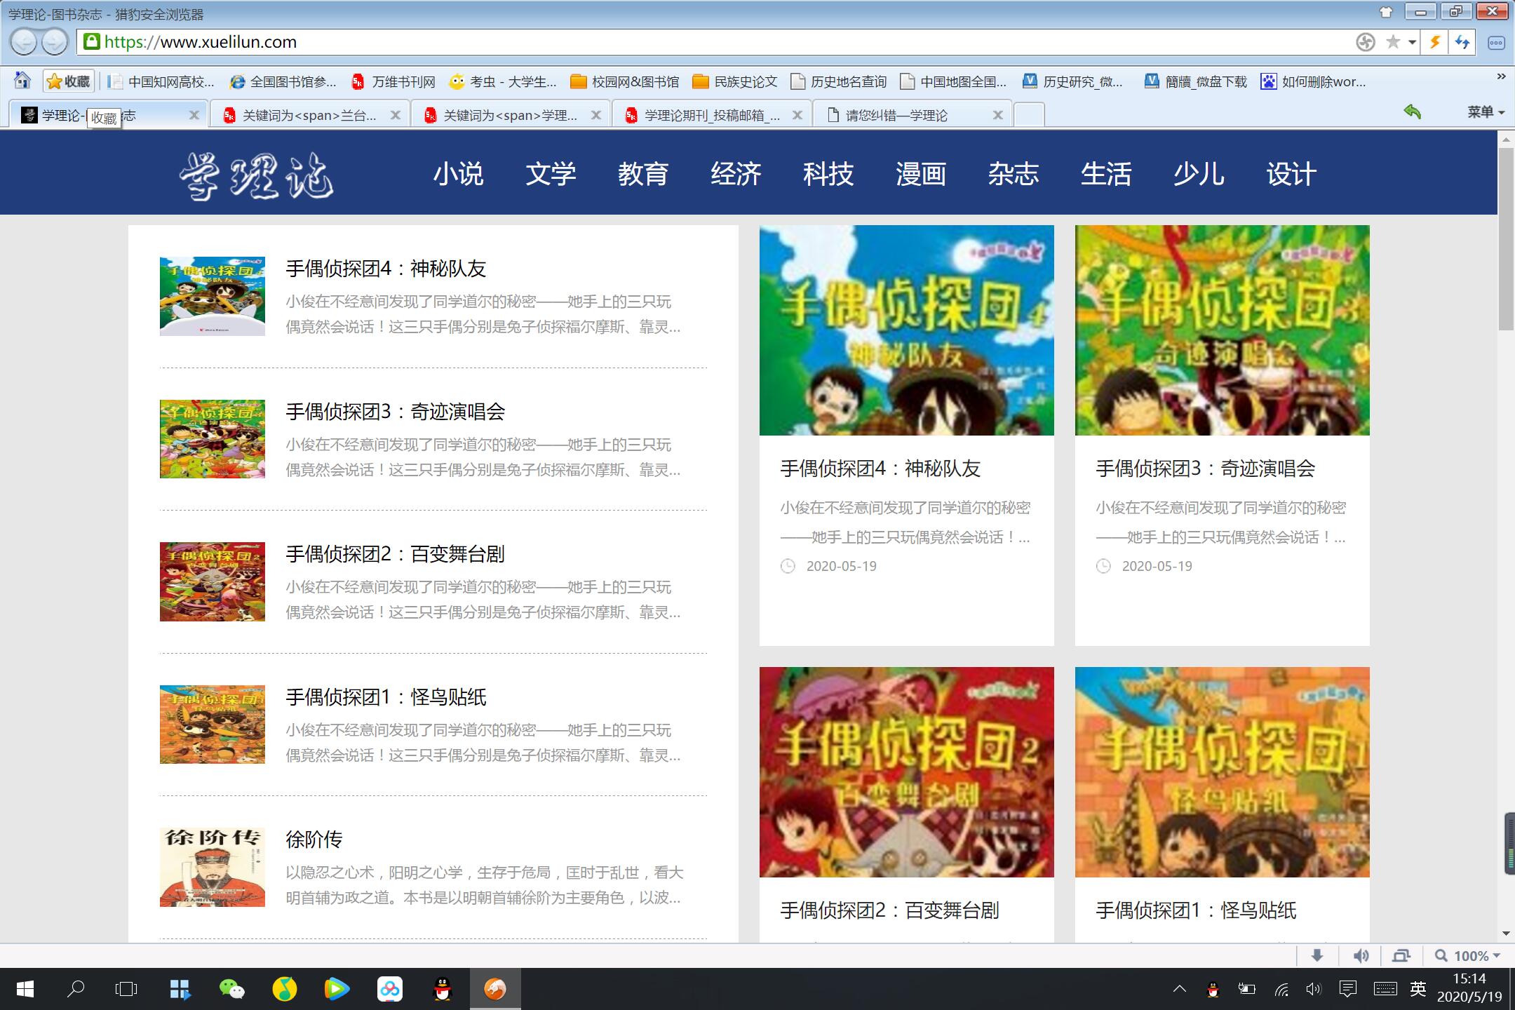The image size is (1515, 1010).
Task: Click the 徐阶传 cover thumbnail
Action: pyautogui.click(x=213, y=868)
